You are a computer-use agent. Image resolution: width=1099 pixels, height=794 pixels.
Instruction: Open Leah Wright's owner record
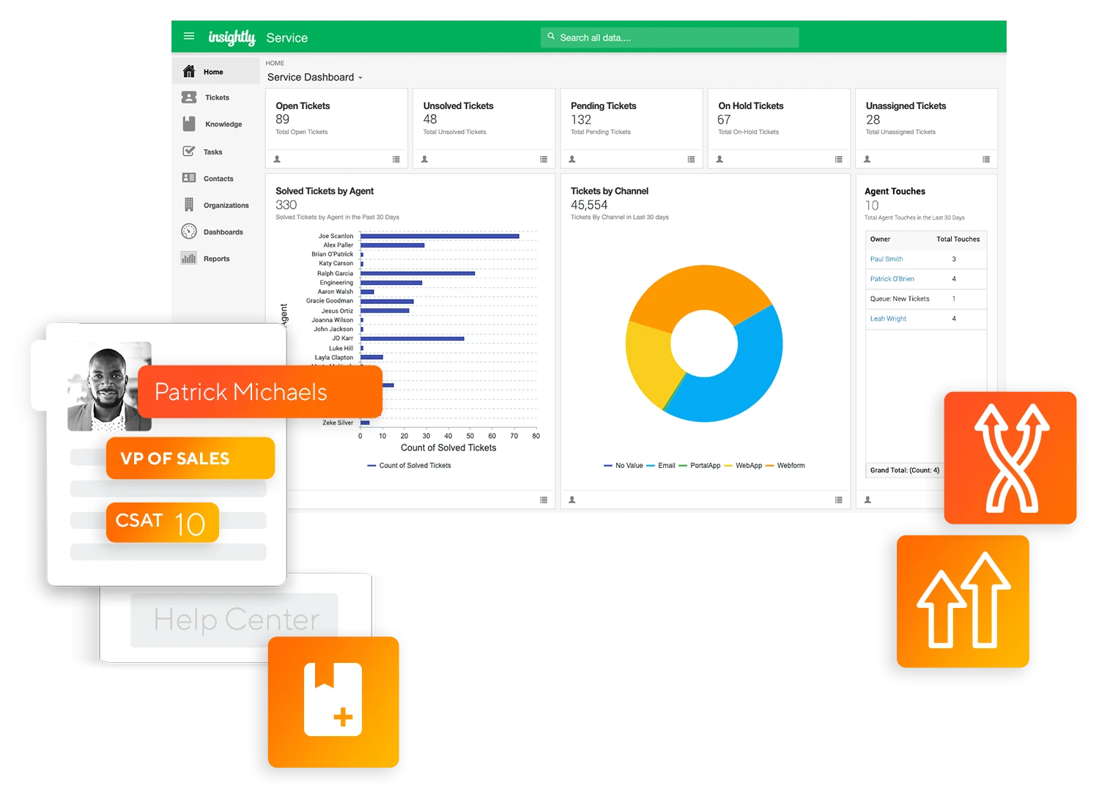pyautogui.click(x=888, y=319)
